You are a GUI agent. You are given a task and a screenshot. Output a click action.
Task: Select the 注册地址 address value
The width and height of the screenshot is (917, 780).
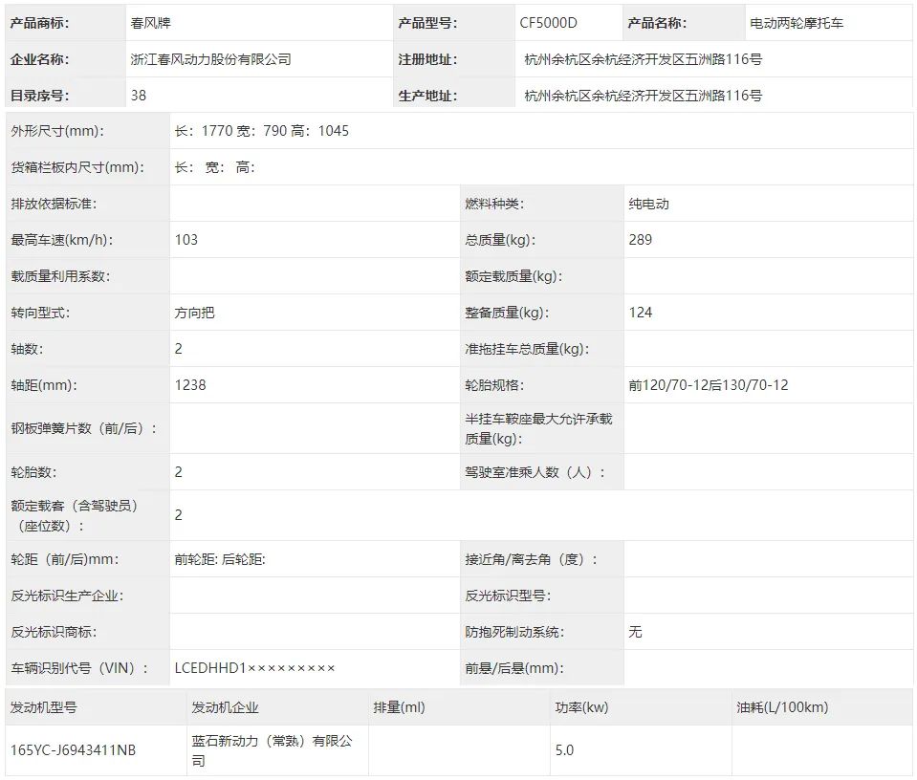pos(644,59)
